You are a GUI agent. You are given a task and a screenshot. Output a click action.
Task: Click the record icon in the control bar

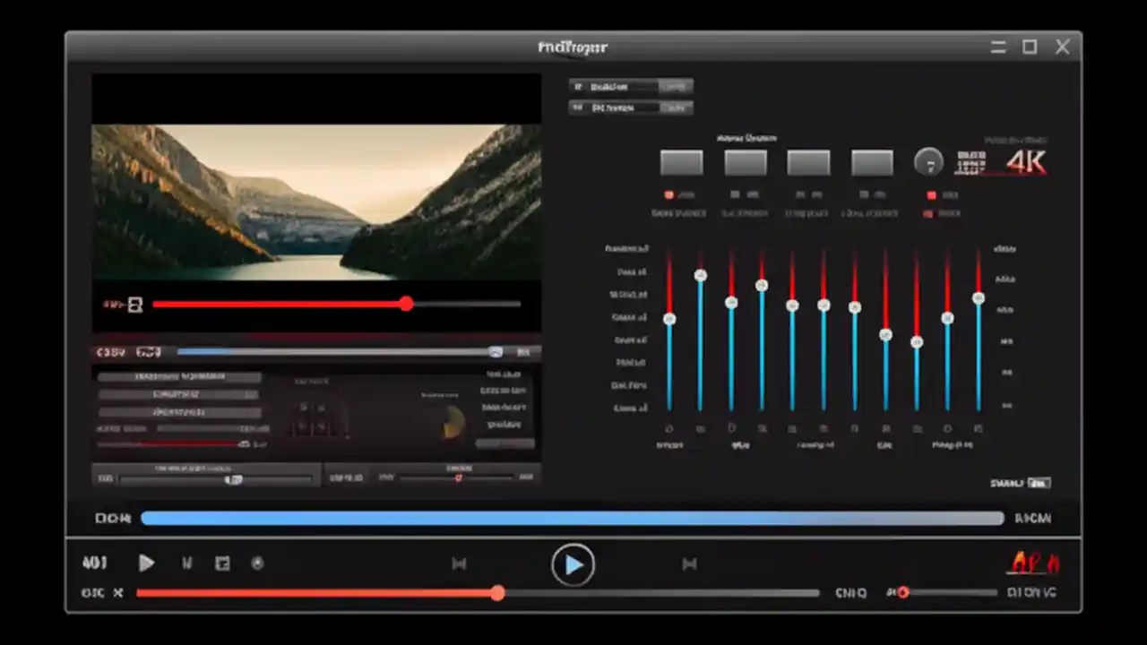[x=257, y=563]
